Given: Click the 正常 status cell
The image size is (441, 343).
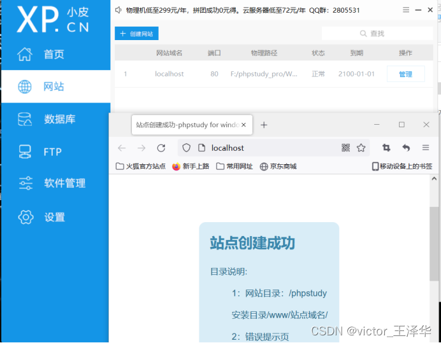Looking at the screenshot, I should pos(318,74).
